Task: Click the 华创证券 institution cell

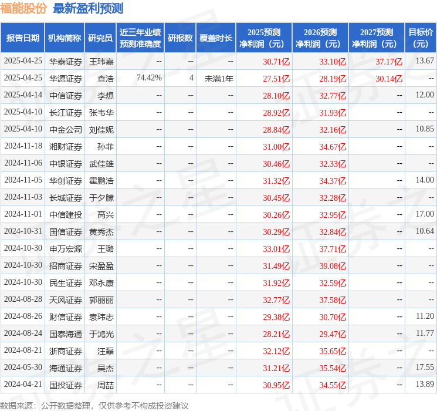Action: coord(66,181)
